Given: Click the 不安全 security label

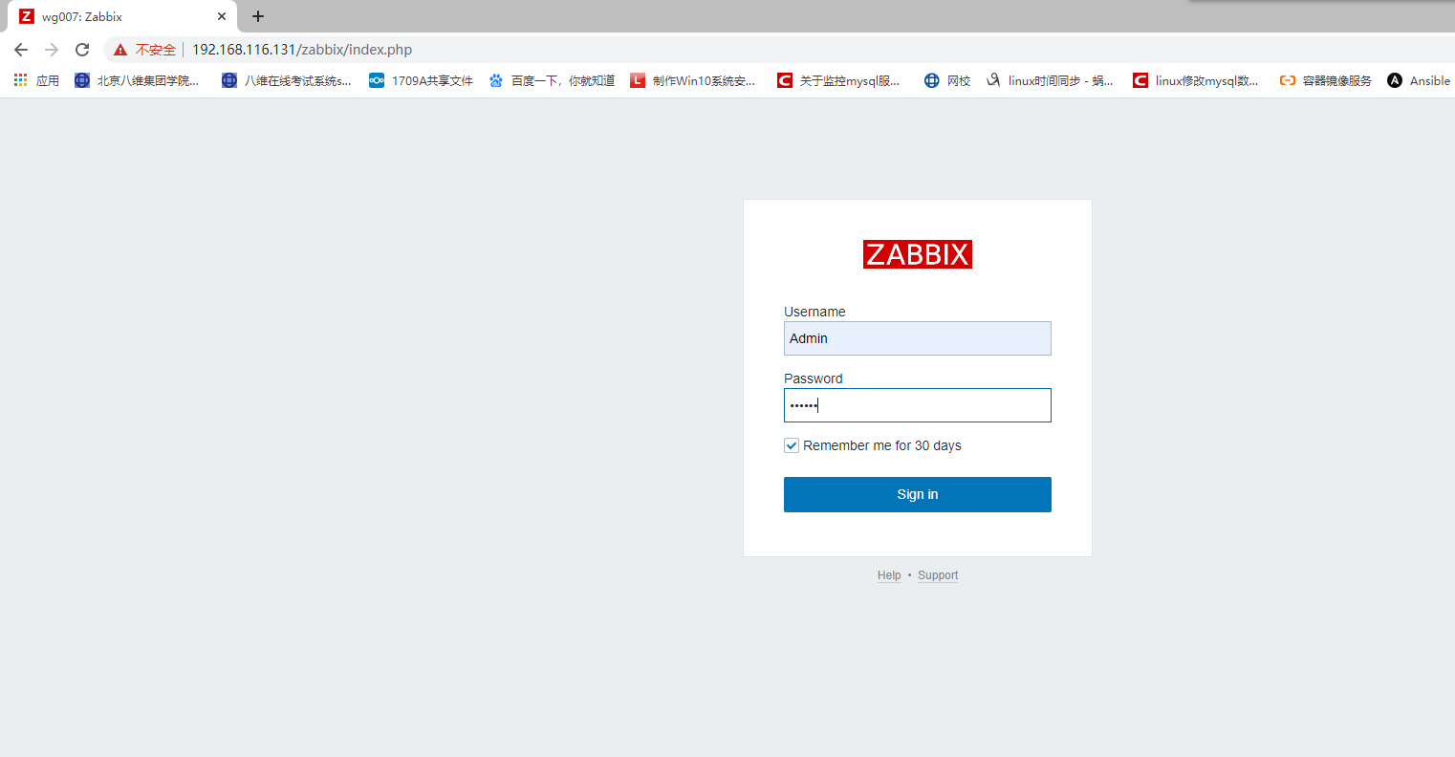Looking at the screenshot, I should click(156, 50).
